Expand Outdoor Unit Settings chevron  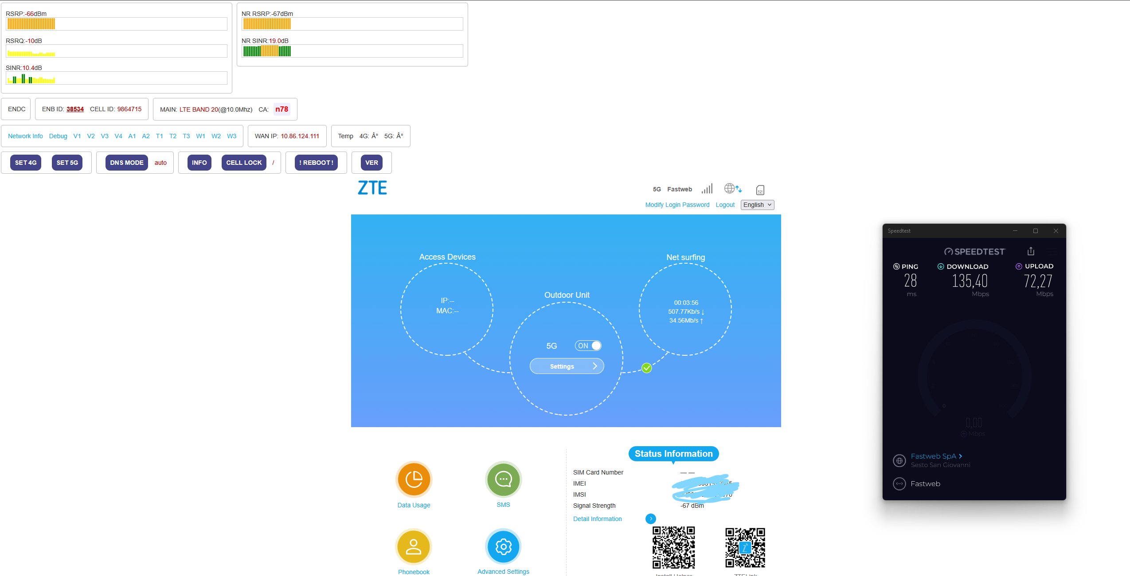[595, 366]
